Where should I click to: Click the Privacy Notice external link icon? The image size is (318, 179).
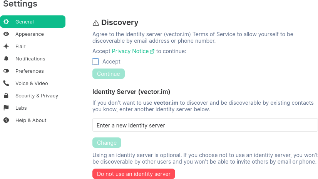tap(152, 51)
